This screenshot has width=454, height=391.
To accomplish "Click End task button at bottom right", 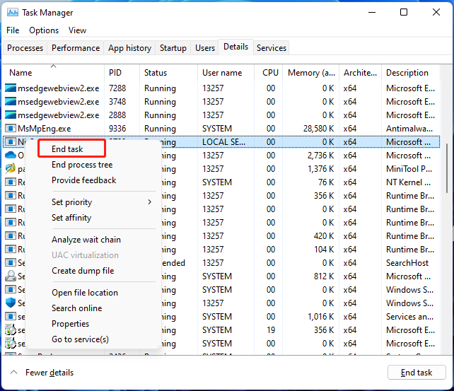I will coord(417,372).
